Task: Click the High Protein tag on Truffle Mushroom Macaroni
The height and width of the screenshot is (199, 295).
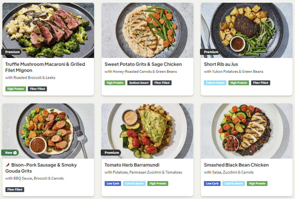Action: point(16,89)
